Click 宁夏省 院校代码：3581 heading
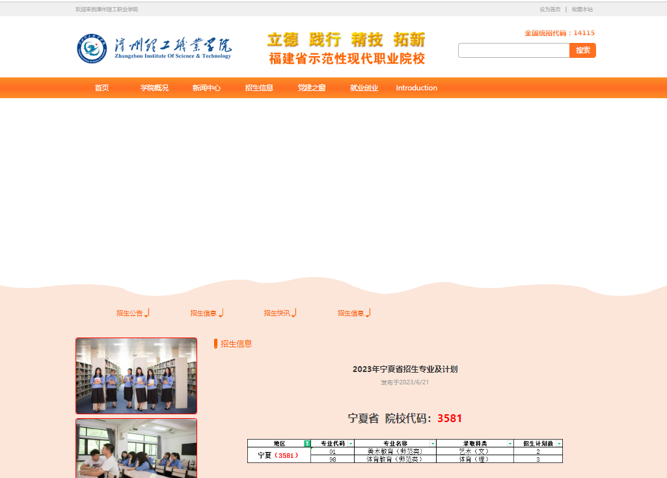 click(x=405, y=418)
